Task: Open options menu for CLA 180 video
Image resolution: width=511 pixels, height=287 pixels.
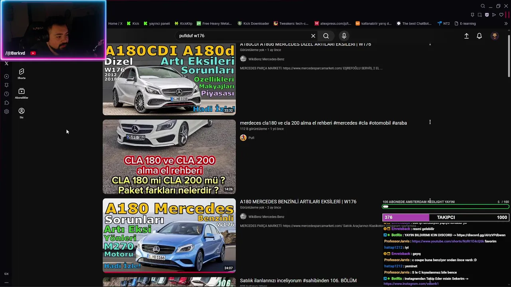Action: point(430,122)
